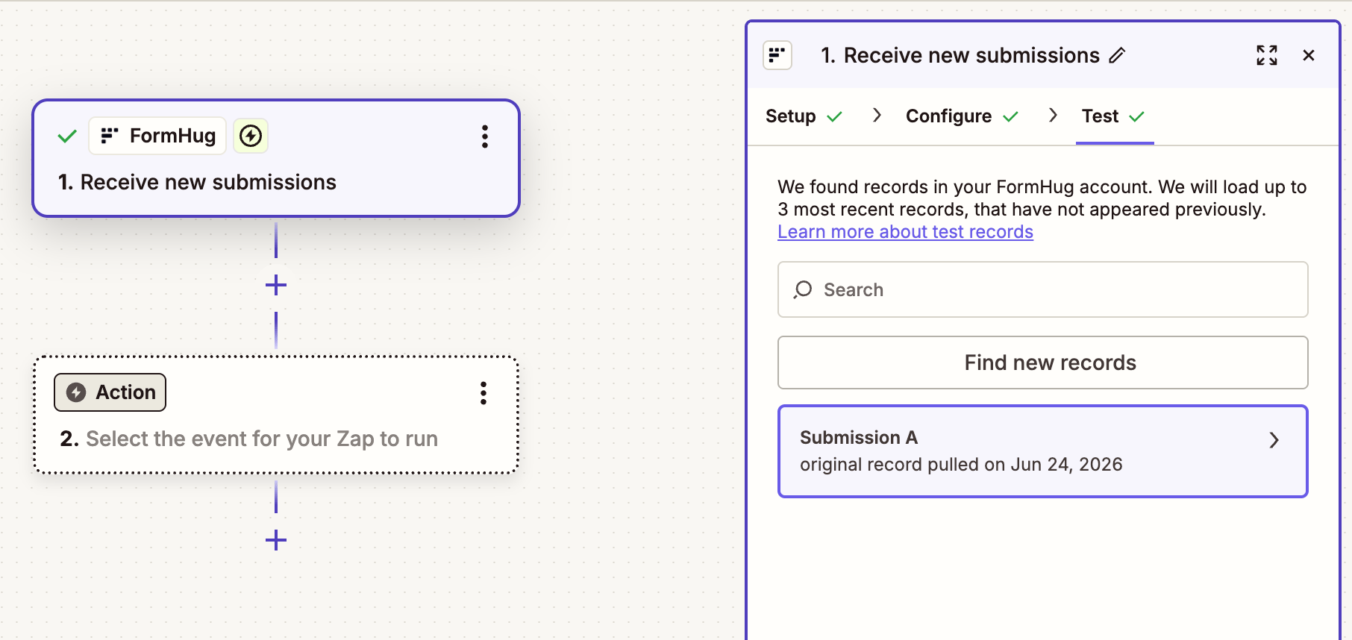Click the checkmark beside the Setup tab

point(835,116)
